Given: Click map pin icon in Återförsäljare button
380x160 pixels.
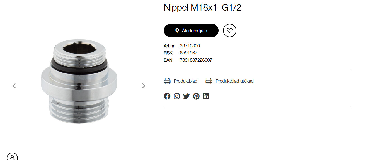Looking at the screenshot, I should coord(177,31).
